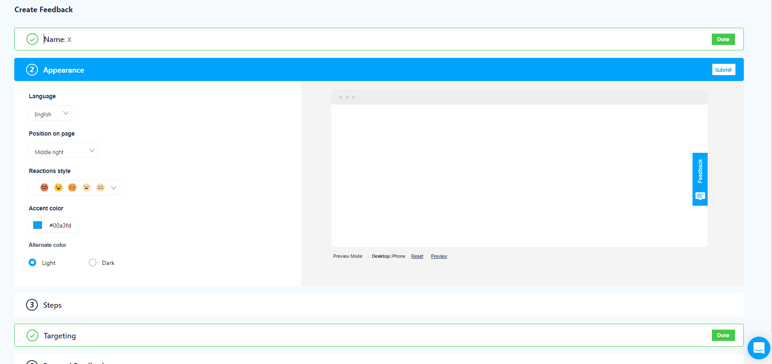Screen dimensions: 772x364
Task: Click the message icon on Feedback preview tab
Action: 700,196
